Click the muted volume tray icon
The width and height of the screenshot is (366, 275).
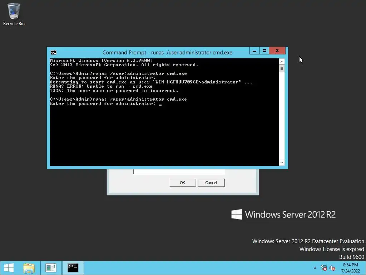332,268
